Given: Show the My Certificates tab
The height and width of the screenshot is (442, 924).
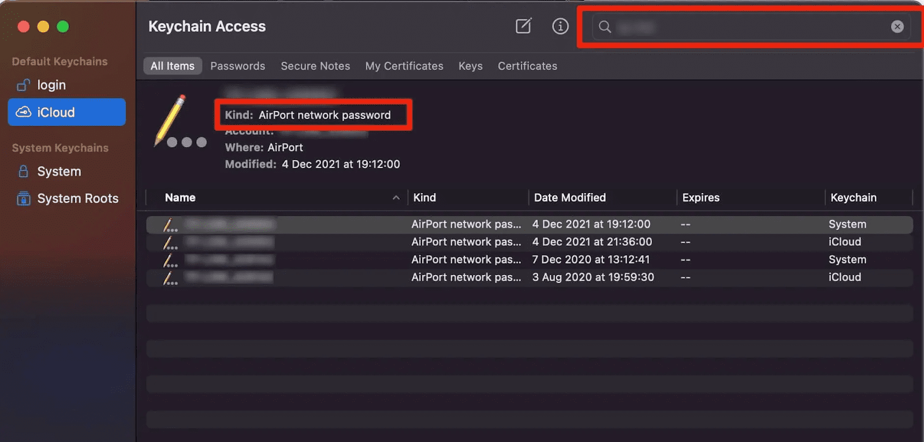Looking at the screenshot, I should 404,66.
